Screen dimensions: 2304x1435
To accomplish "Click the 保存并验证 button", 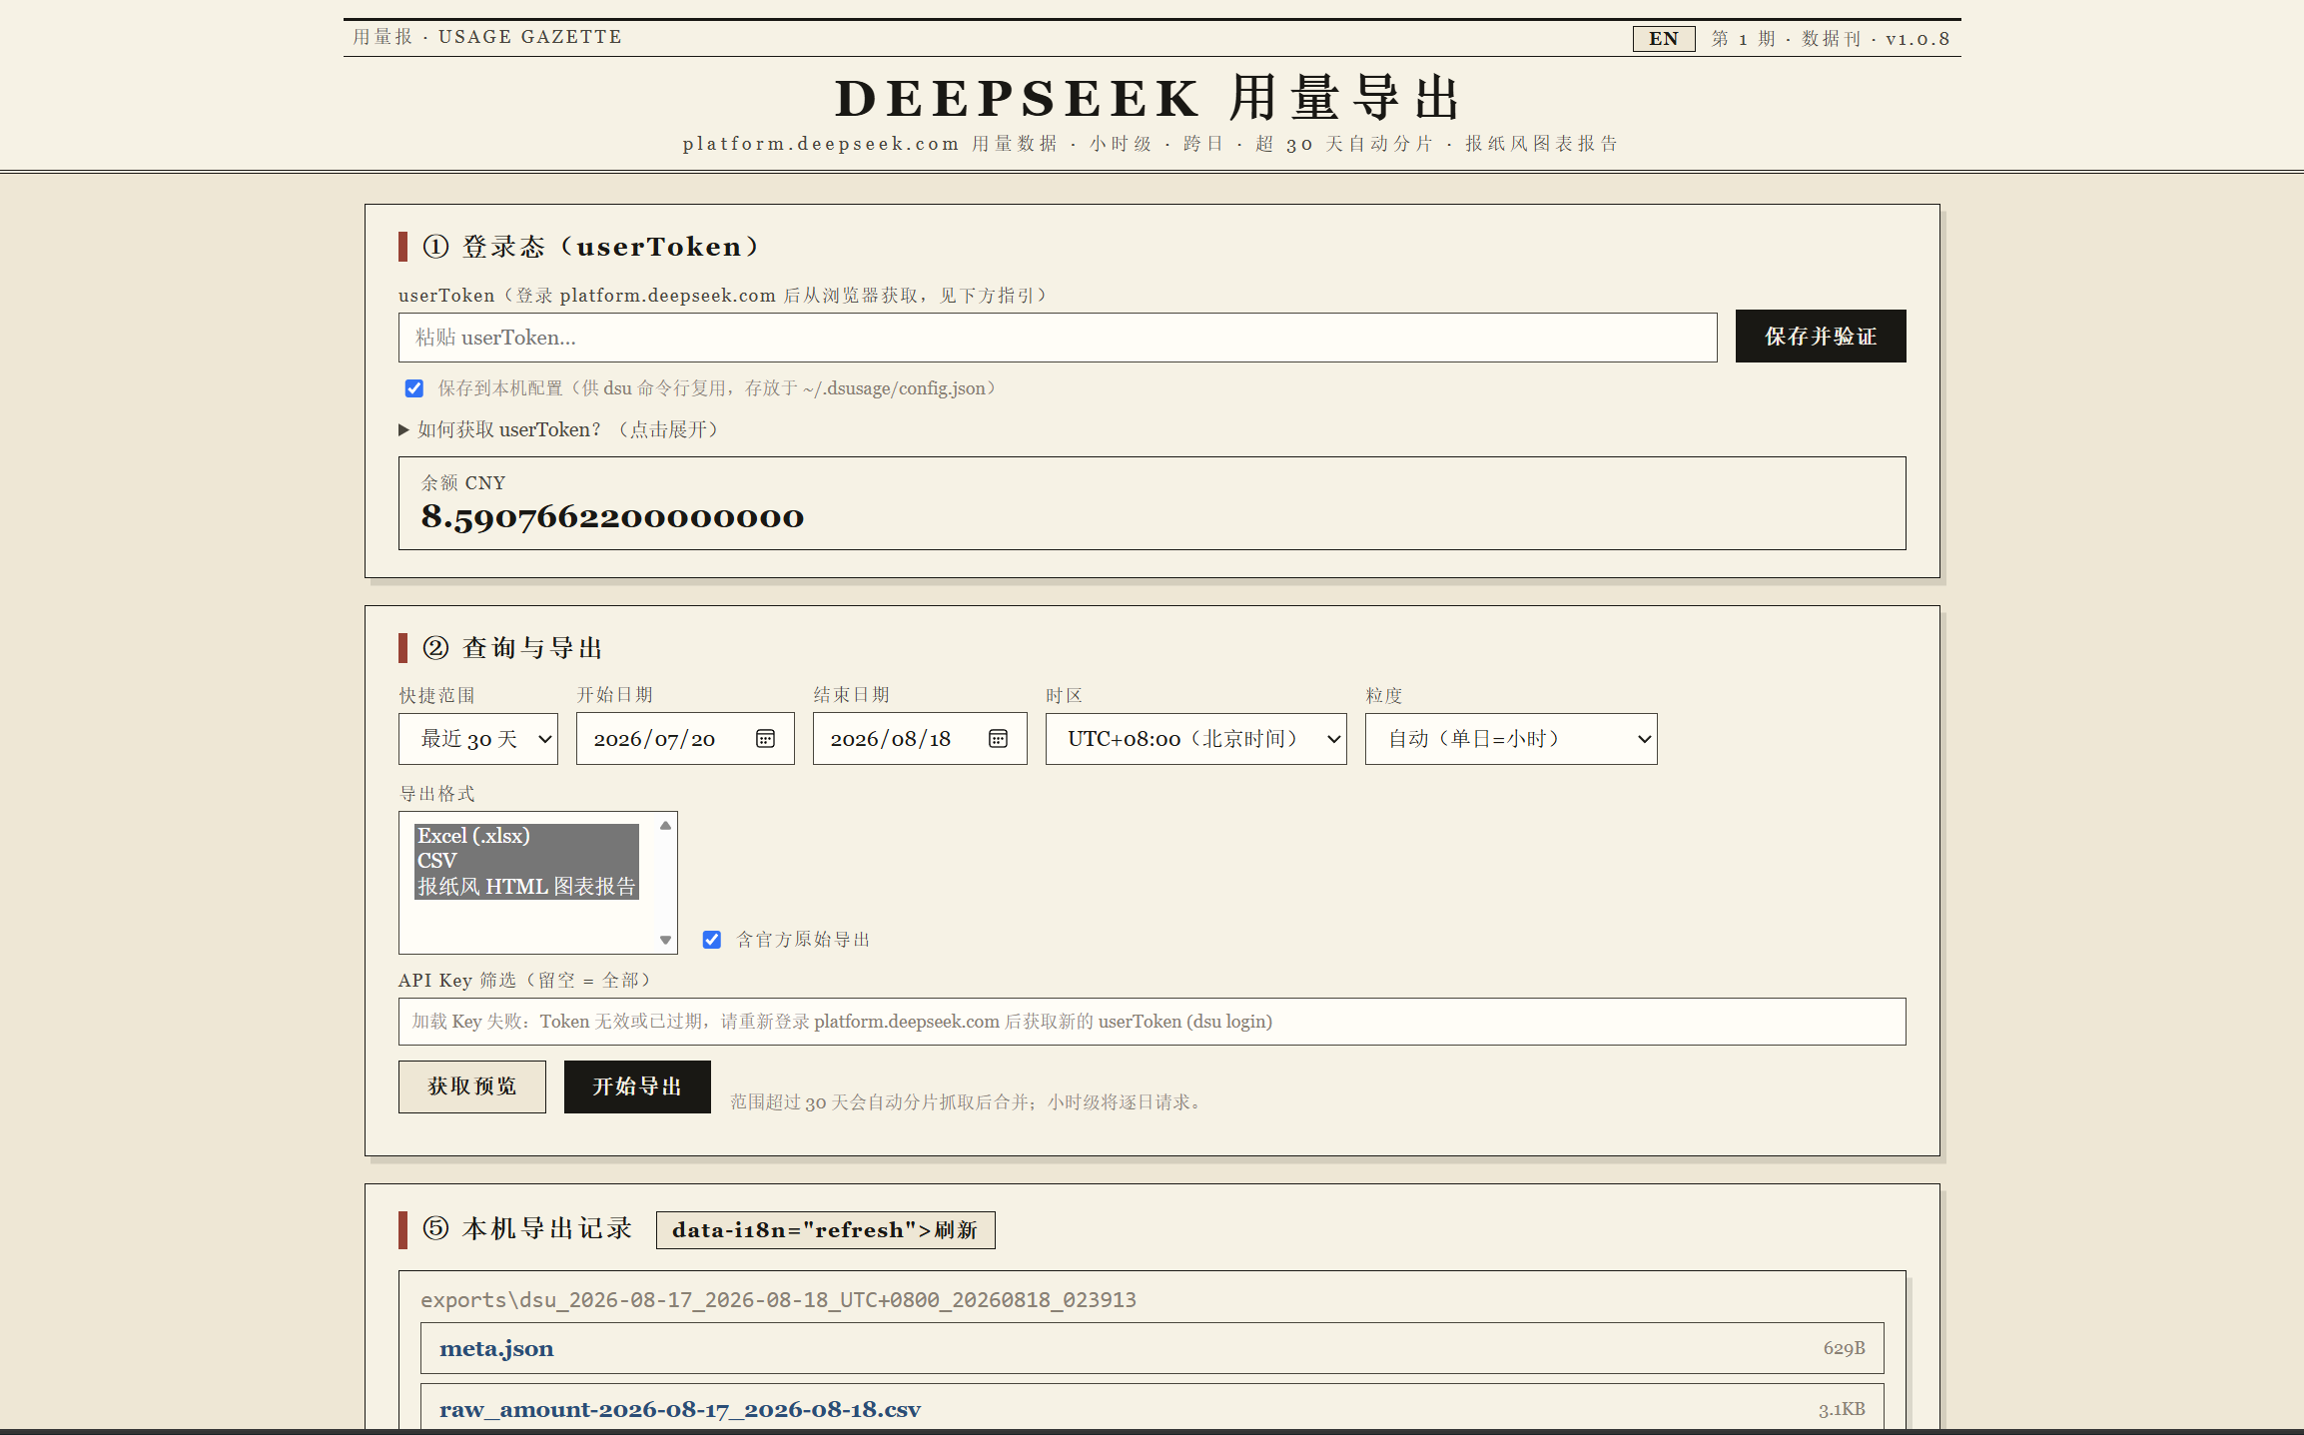I will pos(1821,337).
